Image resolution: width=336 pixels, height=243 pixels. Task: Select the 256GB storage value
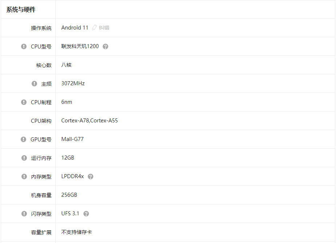[x=69, y=195]
